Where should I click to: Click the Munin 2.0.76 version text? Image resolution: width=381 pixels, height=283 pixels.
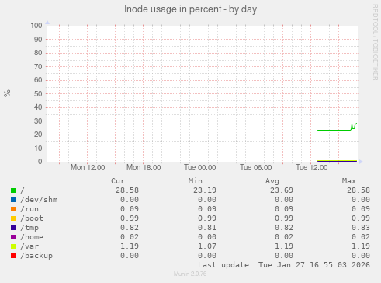click(x=190, y=274)
